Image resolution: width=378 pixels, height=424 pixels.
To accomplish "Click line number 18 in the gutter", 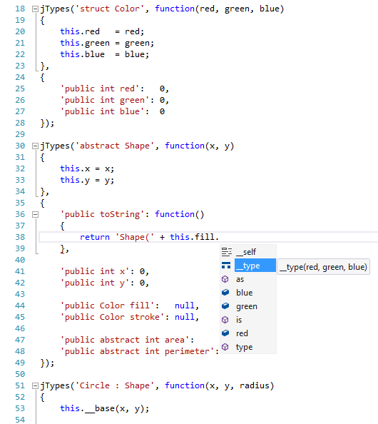I will pos(20,9).
